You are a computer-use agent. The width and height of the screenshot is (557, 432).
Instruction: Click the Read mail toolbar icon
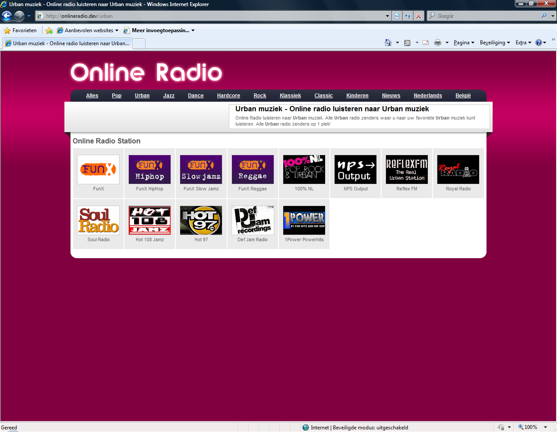(x=426, y=43)
